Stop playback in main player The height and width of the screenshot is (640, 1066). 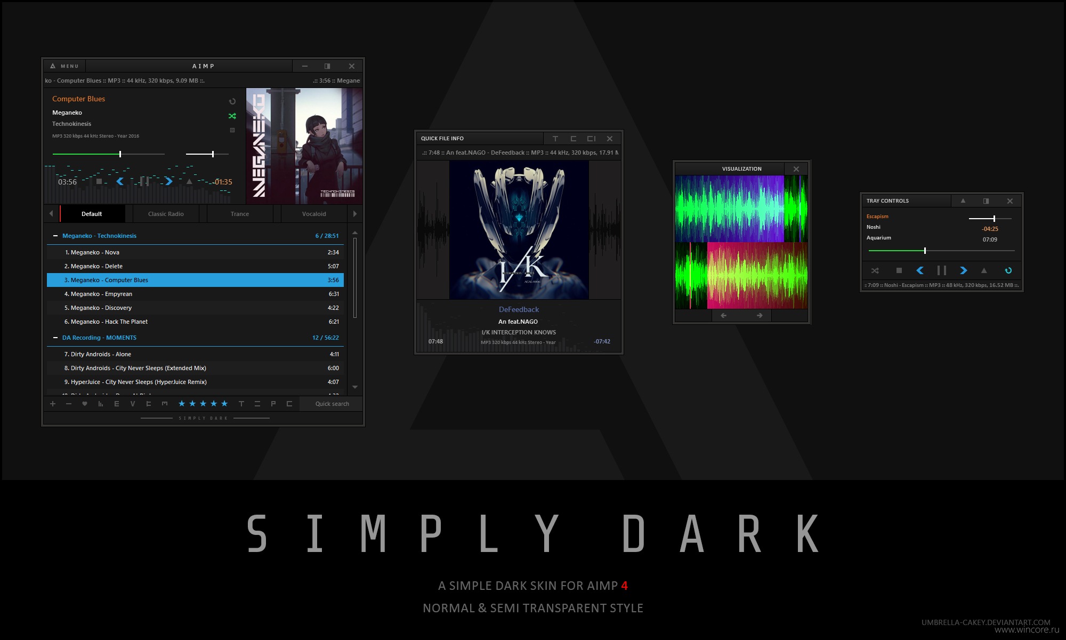tap(99, 181)
